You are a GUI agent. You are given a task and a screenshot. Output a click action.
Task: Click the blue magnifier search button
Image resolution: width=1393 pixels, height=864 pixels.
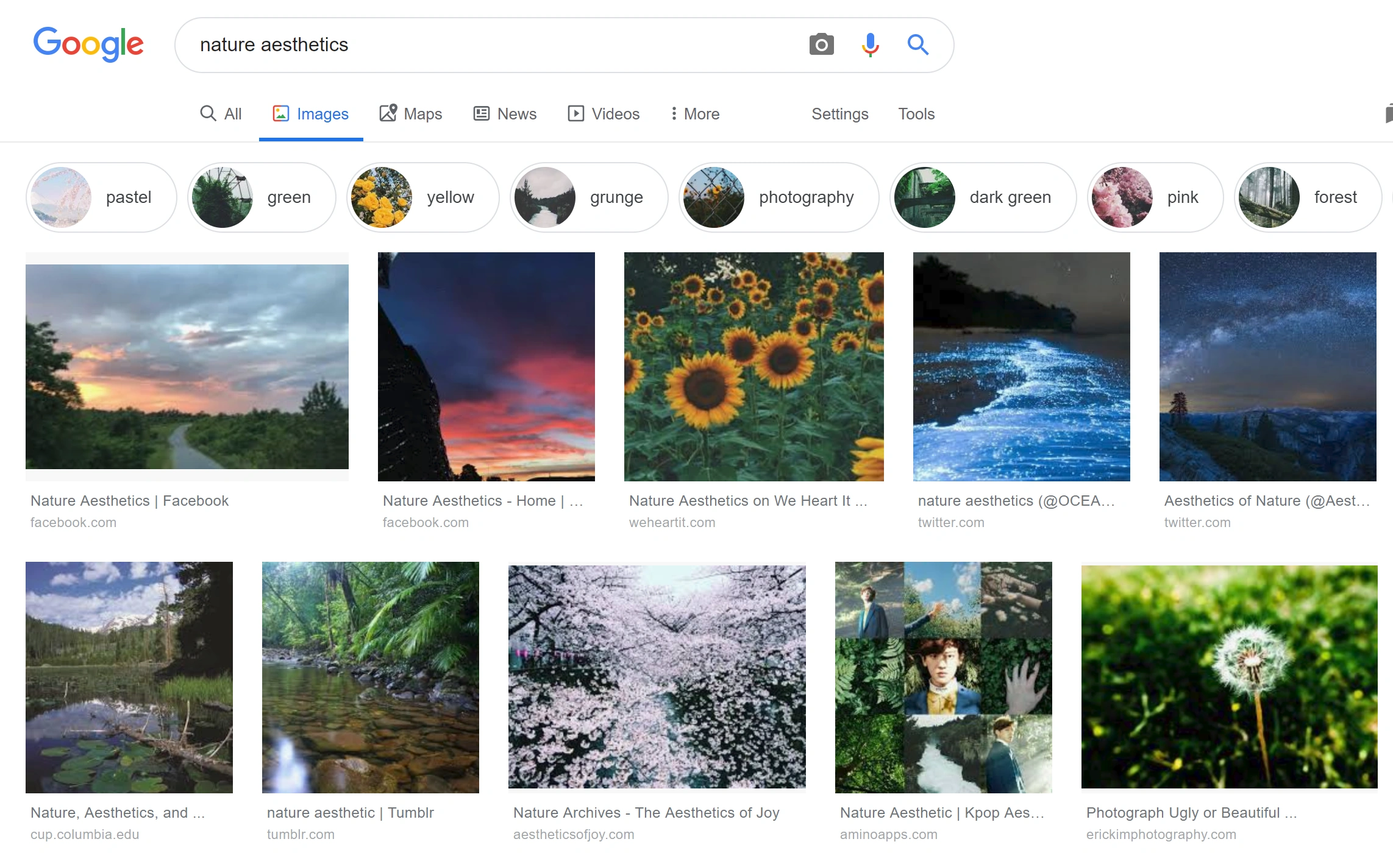[x=917, y=44]
